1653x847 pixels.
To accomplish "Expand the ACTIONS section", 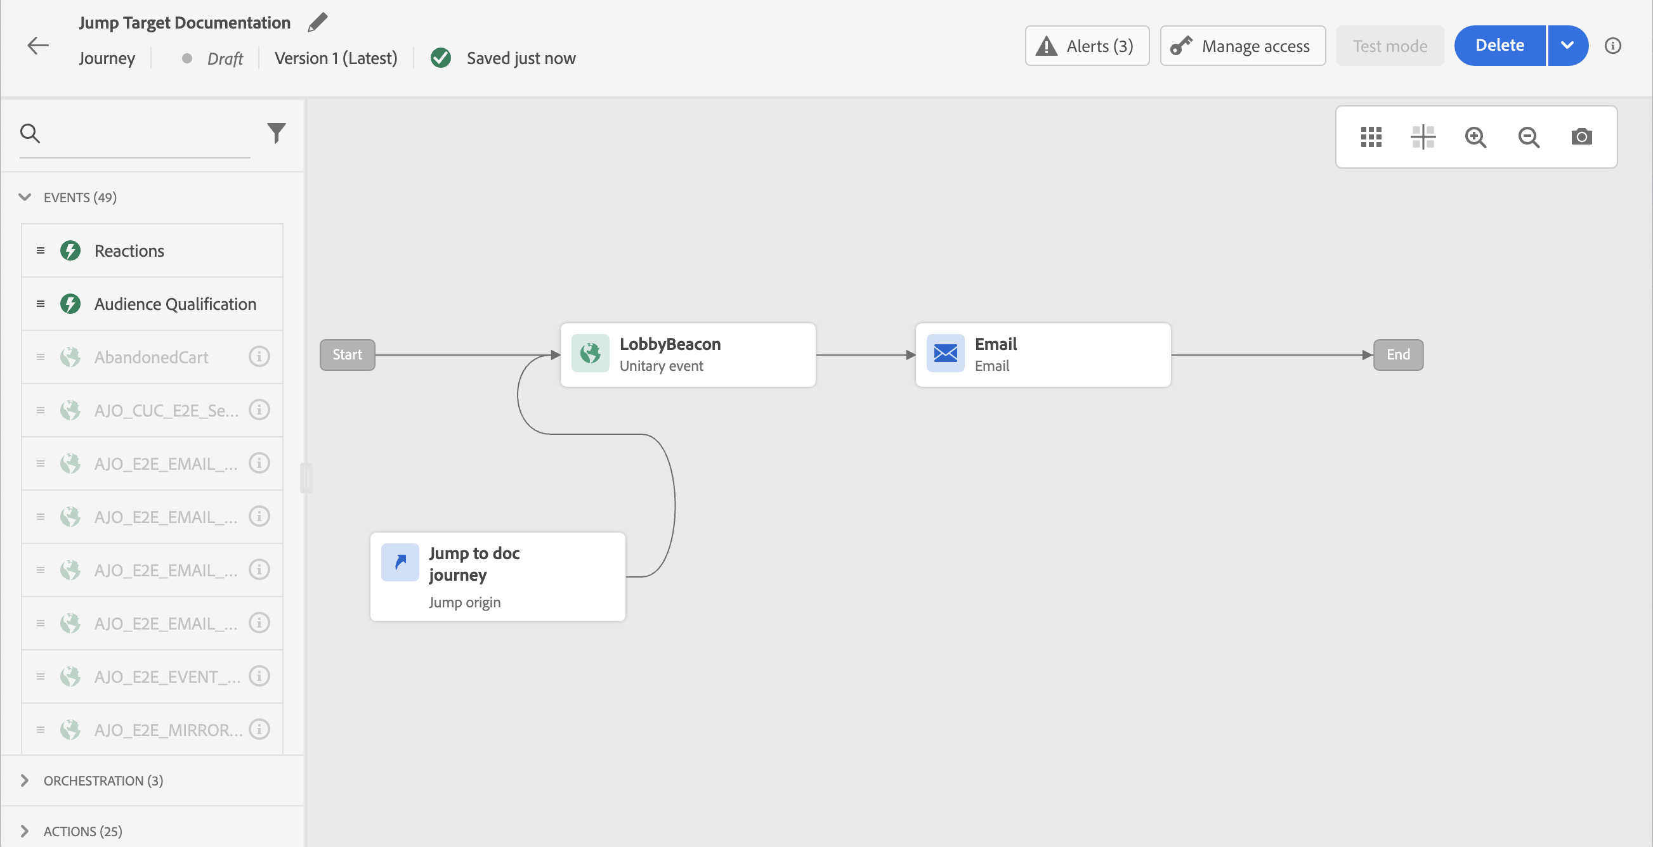I will [25, 831].
